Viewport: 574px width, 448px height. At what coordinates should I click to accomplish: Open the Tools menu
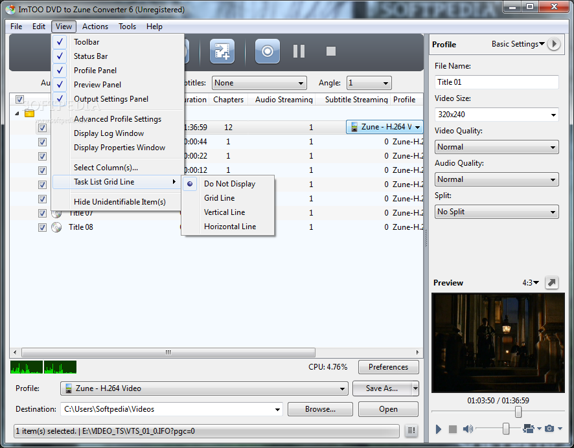click(x=127, y=27)
